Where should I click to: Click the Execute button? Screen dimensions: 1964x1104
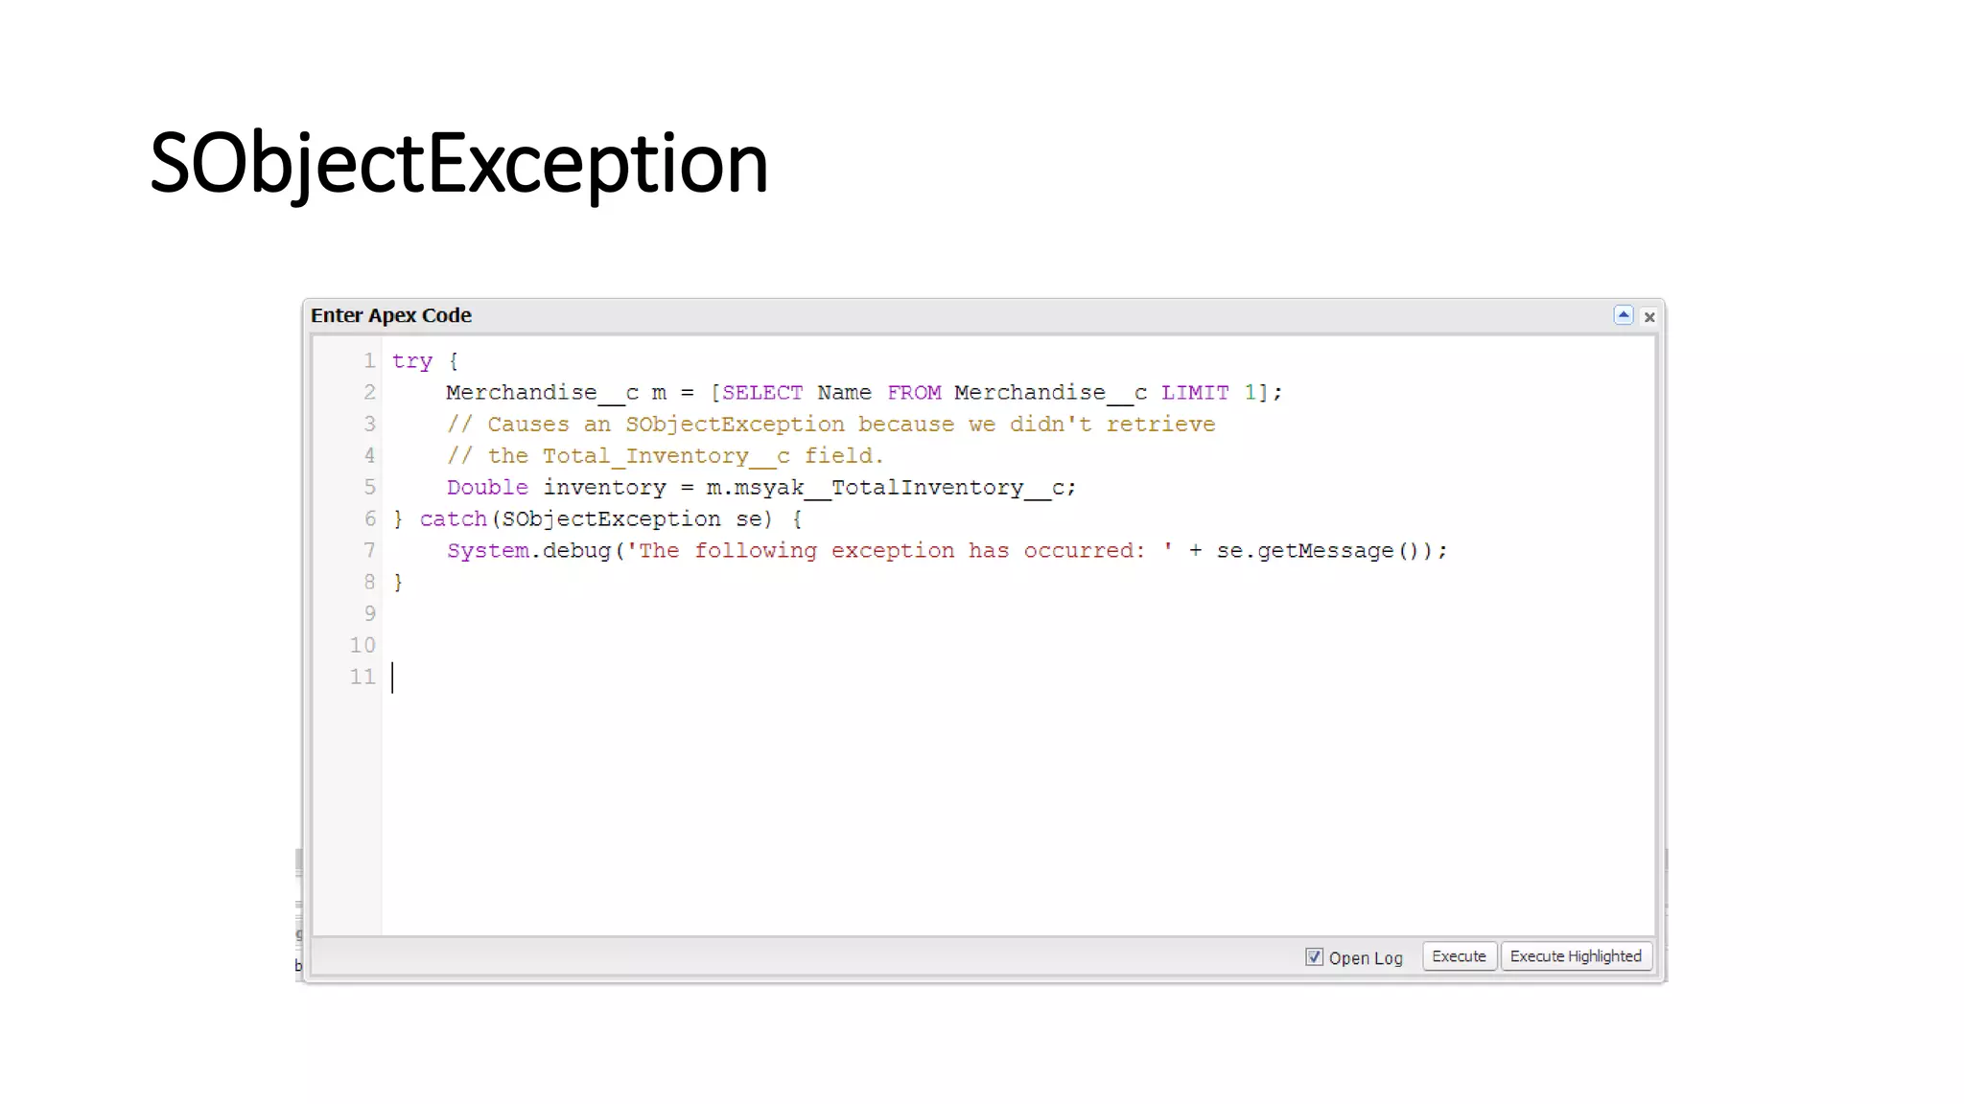(x=1459, y=956)
